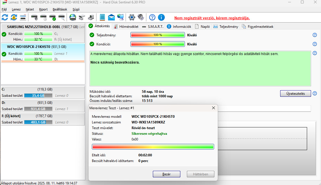The width and height of the screenshot is (321, 185).
Task: Click help icon beside green status box
Action: 315,53
